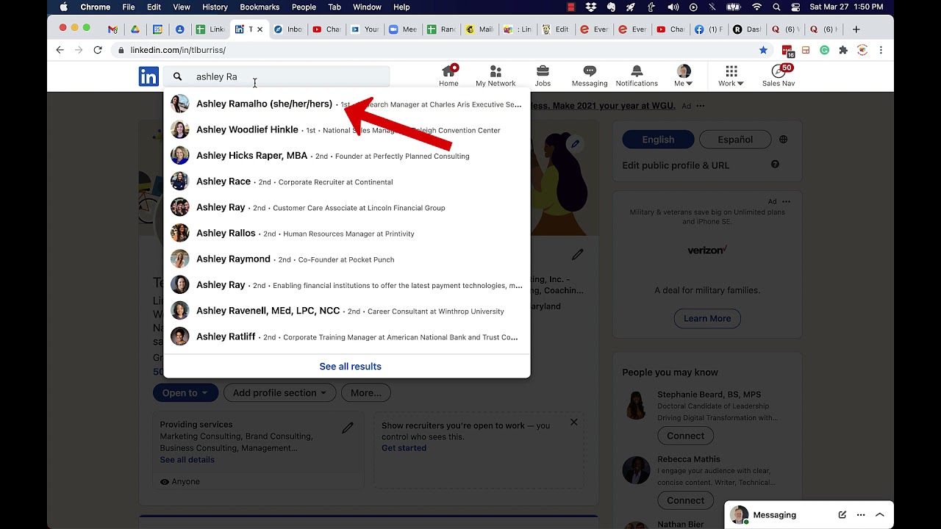Click Ashley Ramalho's profile thumbnail

click(180, 104)
